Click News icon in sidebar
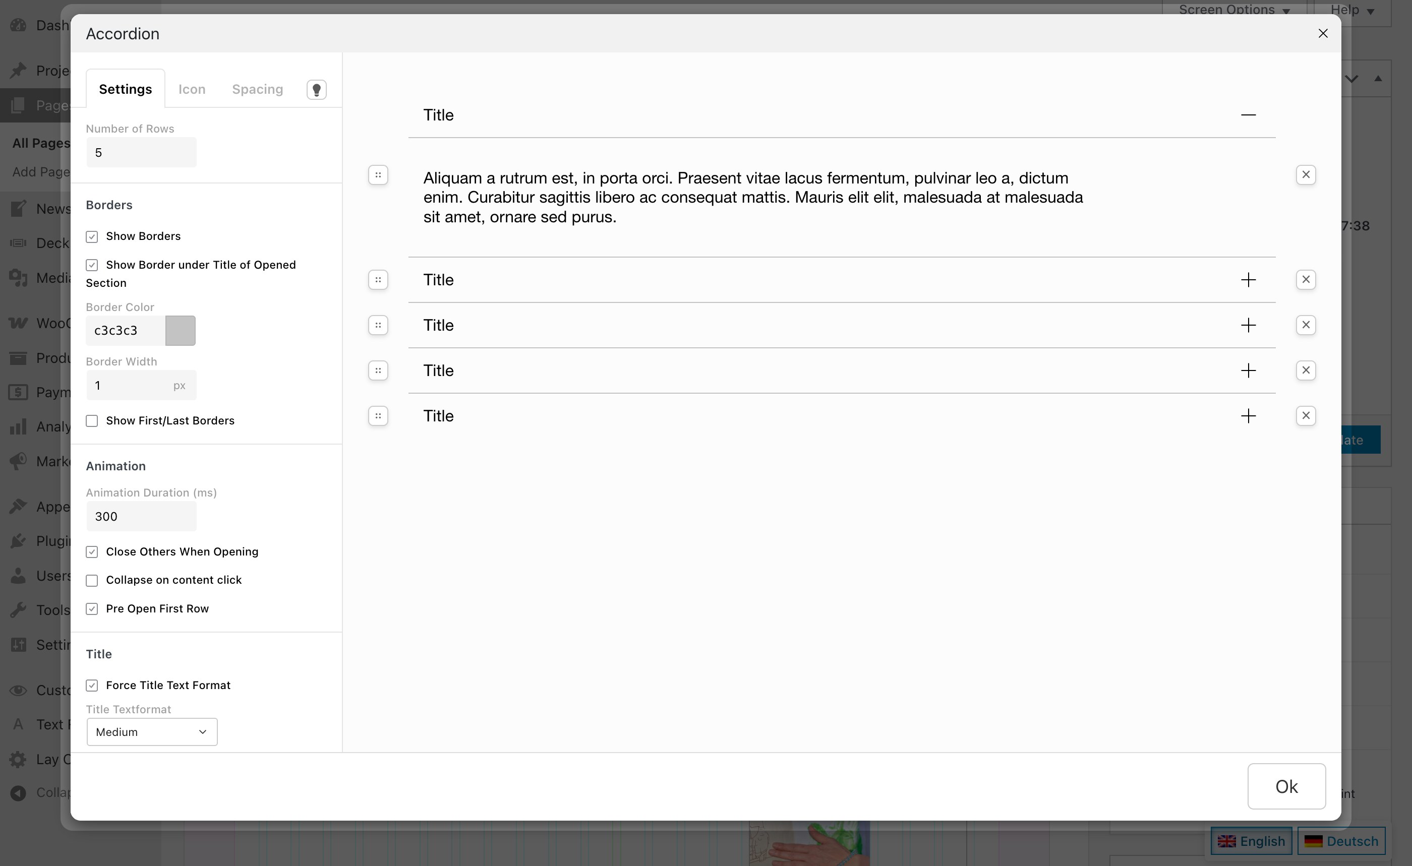This screenshot has height=866, width=1412. [x=18, y=209]
